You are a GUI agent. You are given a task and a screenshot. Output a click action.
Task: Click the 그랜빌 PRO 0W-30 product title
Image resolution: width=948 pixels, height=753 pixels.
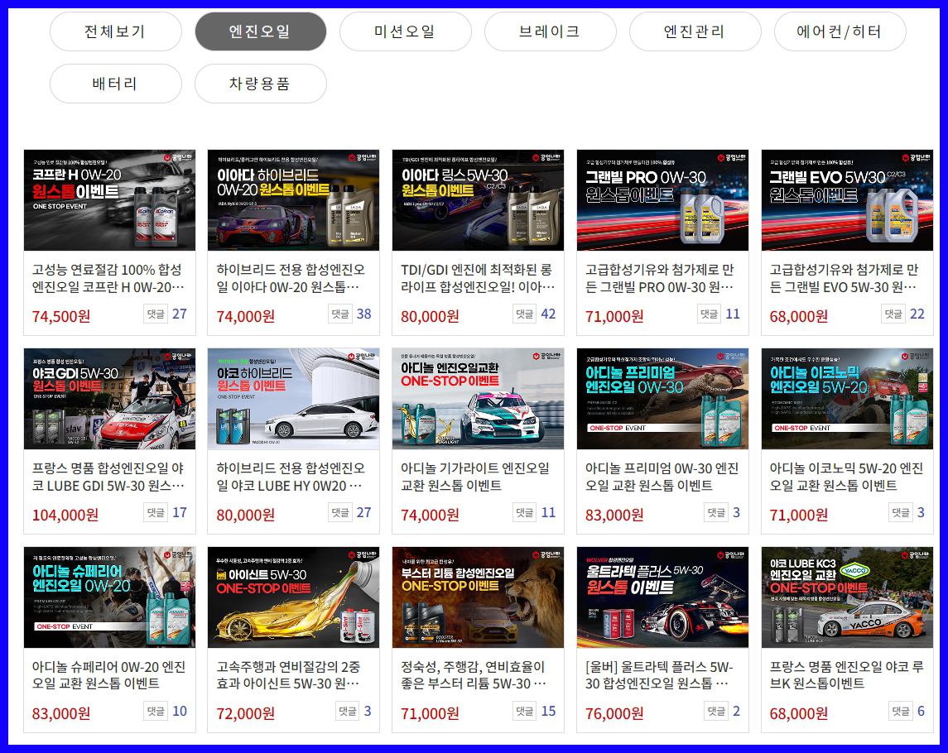coord(660,278)
